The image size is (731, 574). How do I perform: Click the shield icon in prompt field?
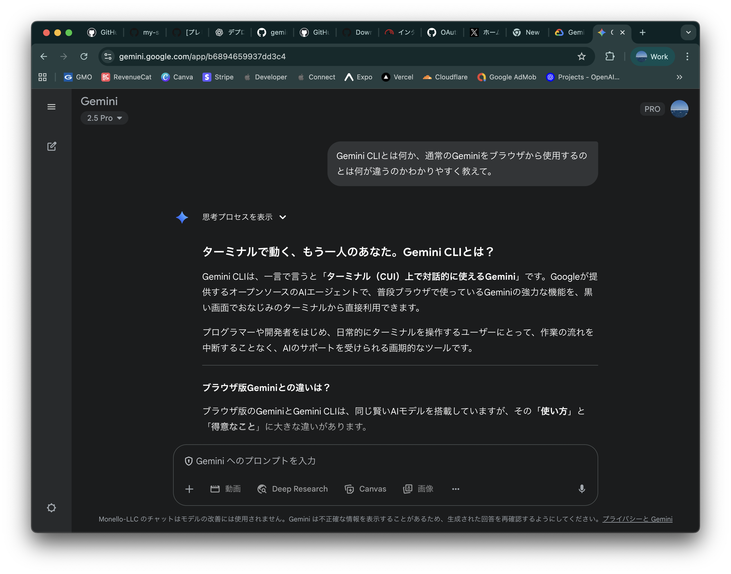[189, 461]
